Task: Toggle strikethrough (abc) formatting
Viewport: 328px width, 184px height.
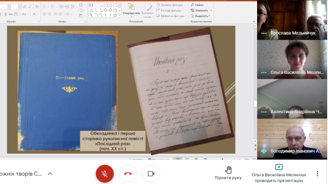Action: [x=10, y=14]
